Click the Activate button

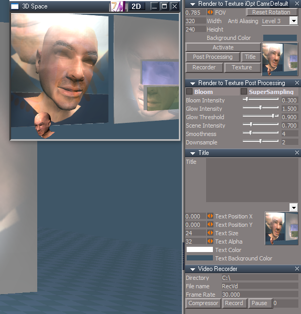click(223, 47)
